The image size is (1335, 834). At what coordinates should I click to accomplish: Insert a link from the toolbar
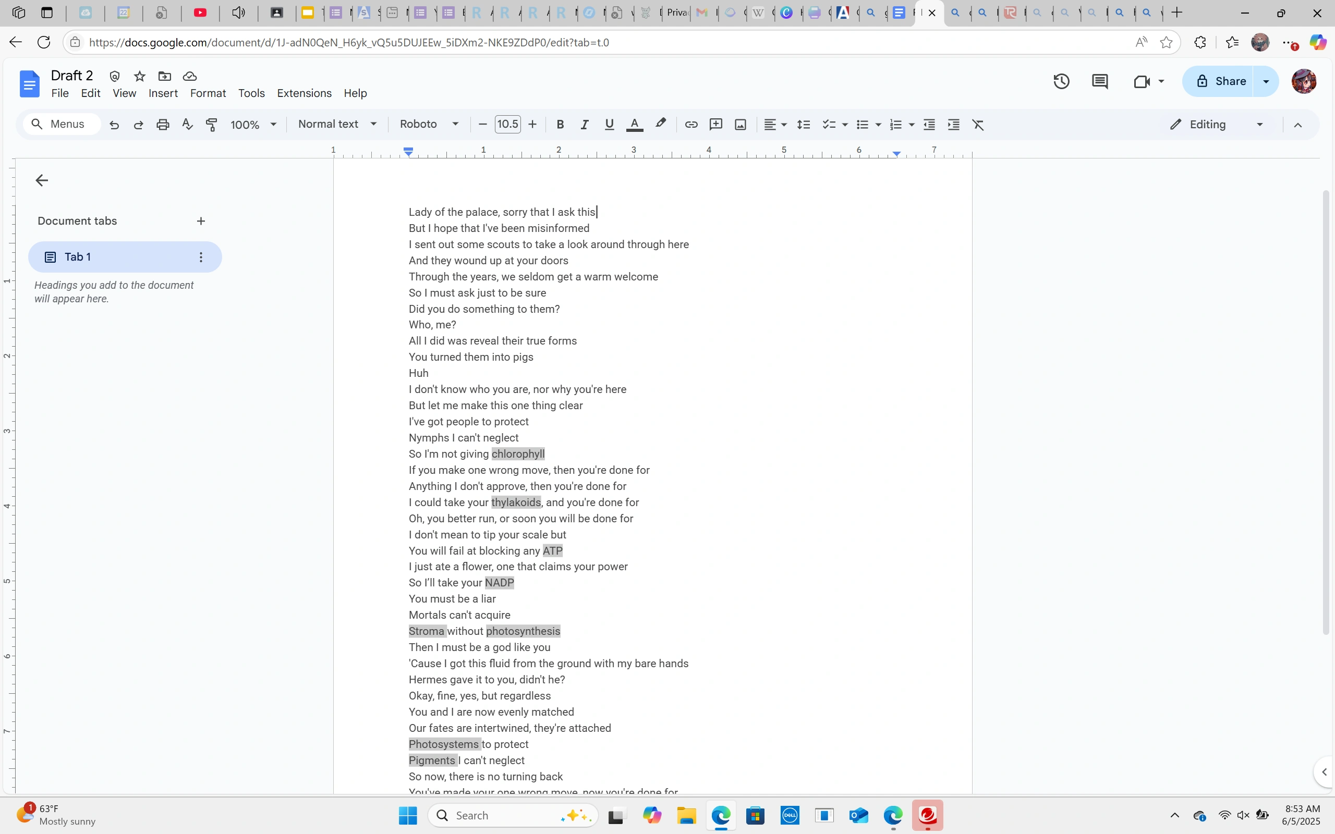691,125
